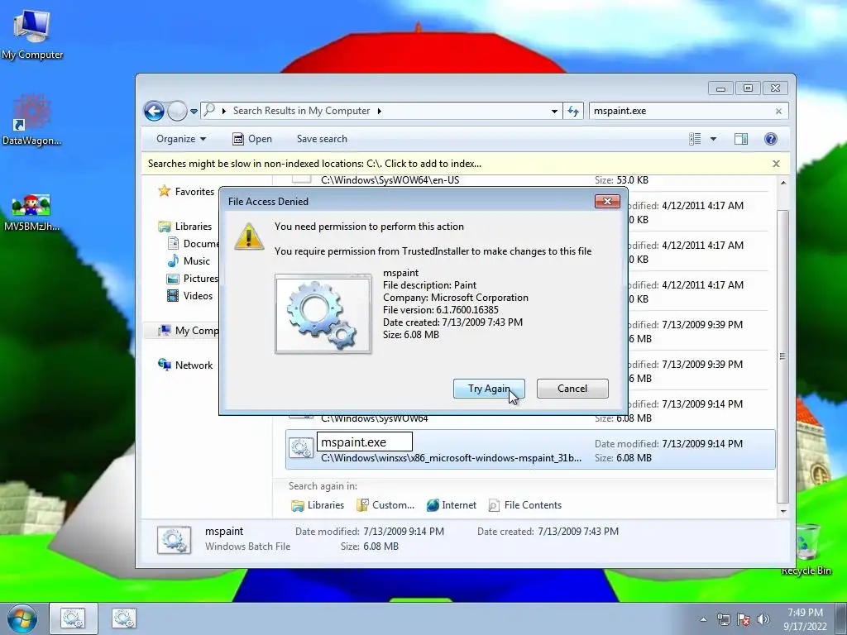The width and height of the screenshot is (847, 635).
Task: Click the mspaint.exe rename text box
Action: tap(365, 442)
